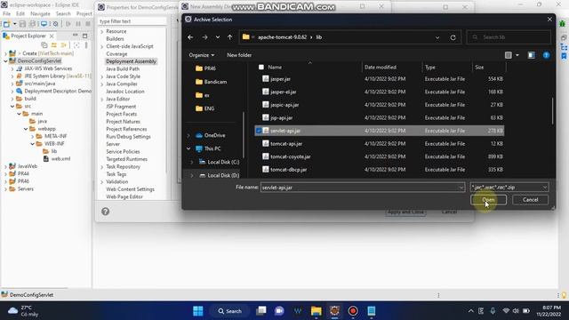Select Deployment Assembly in Properties window

point(131,61)
